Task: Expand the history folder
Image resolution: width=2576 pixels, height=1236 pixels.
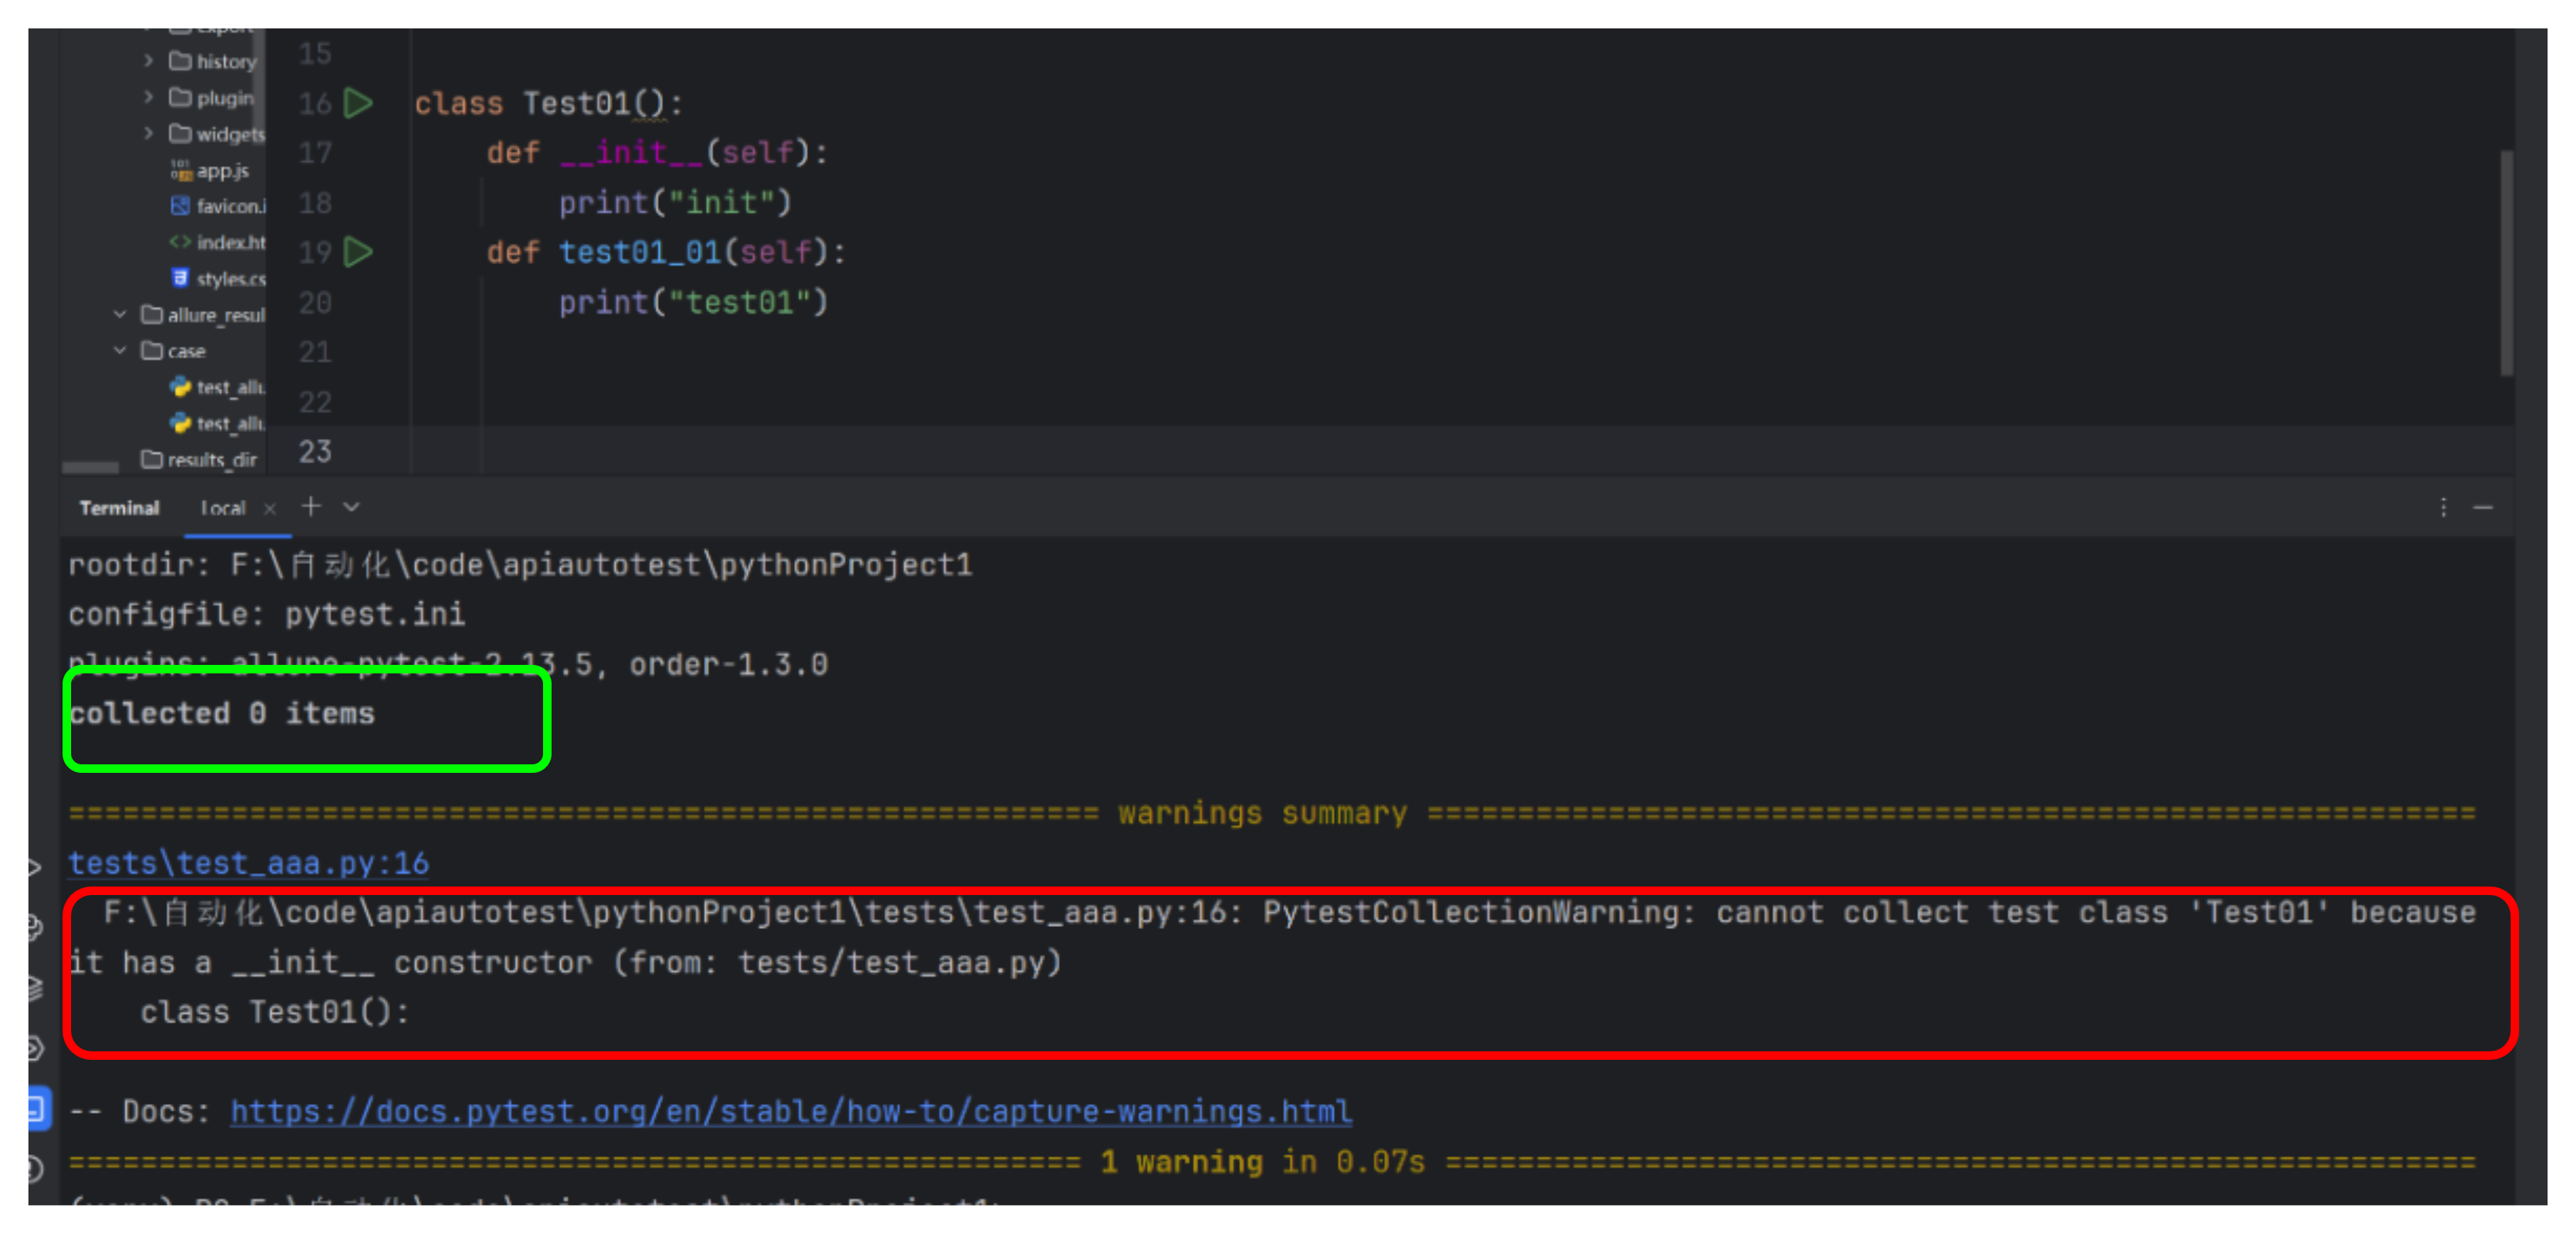Action: tap(148, 61)
